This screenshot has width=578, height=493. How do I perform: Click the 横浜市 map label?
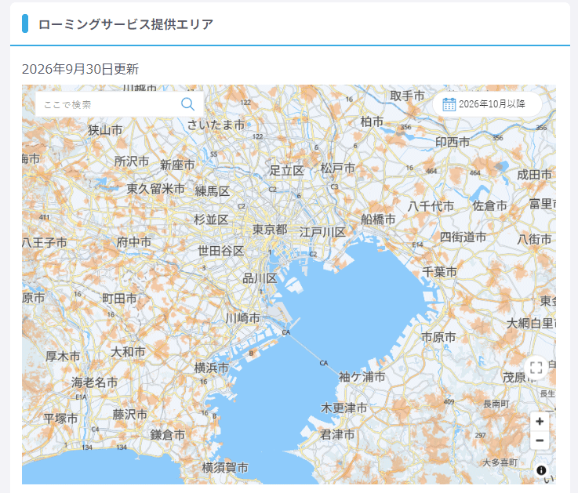coord(212,368)
